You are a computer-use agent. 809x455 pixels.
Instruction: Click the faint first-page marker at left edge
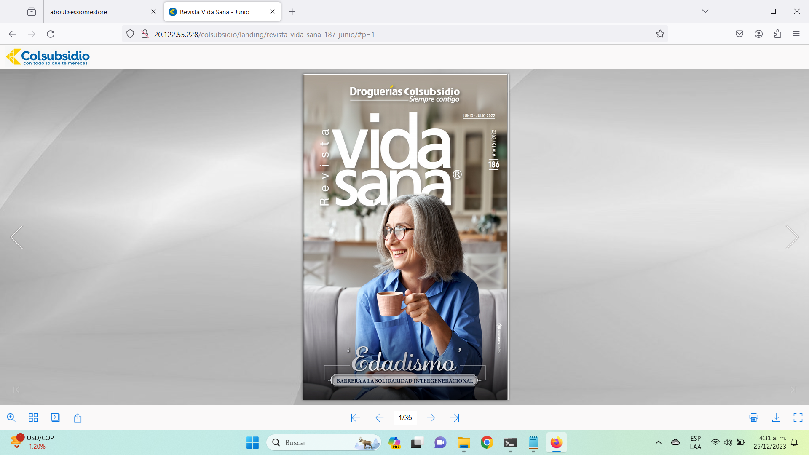(16, 390)
